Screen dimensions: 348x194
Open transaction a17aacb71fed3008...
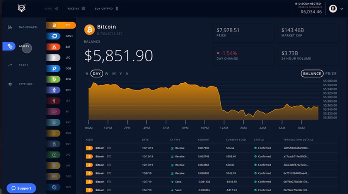(x=296, y=156)
